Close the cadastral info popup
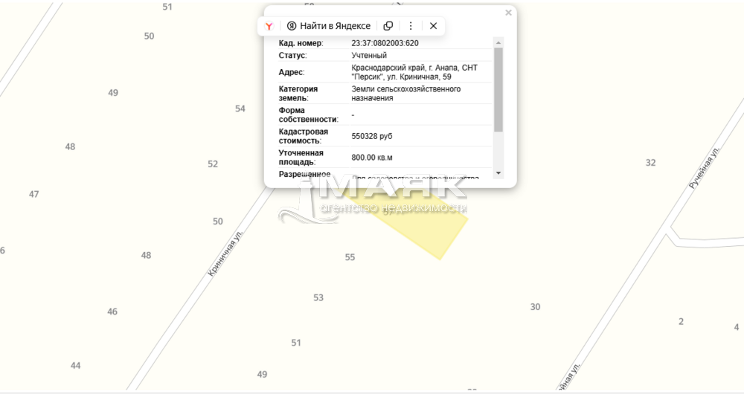Viewport: 744px width, 394px height. [508, 13]
